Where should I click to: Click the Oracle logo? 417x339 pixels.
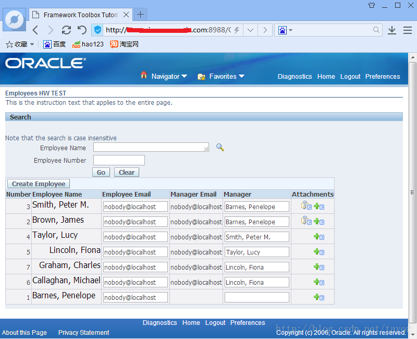(45, 63)
